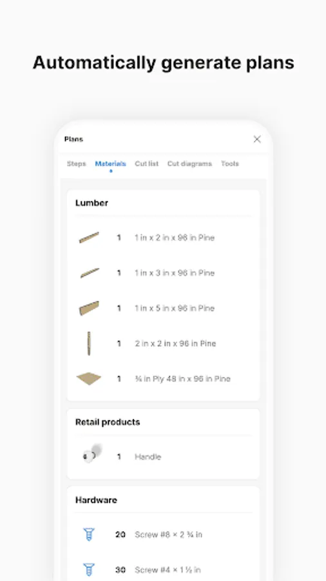
Task: Select the 1 in x 2 in x 96 in Pine entry
Action: point(164,238)
